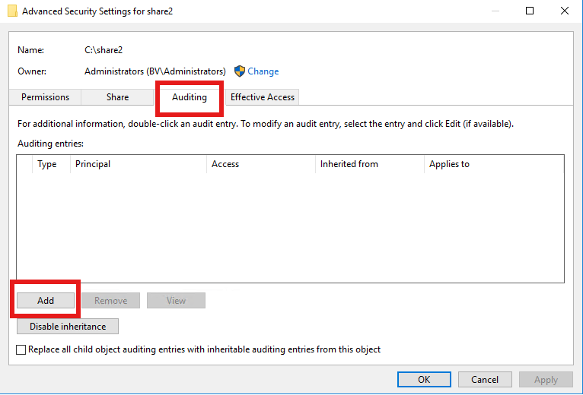The height and width of the screenshot is (395, 583).
Task: Click inside the empty Auditing entries list
Action: click(289, 228)
